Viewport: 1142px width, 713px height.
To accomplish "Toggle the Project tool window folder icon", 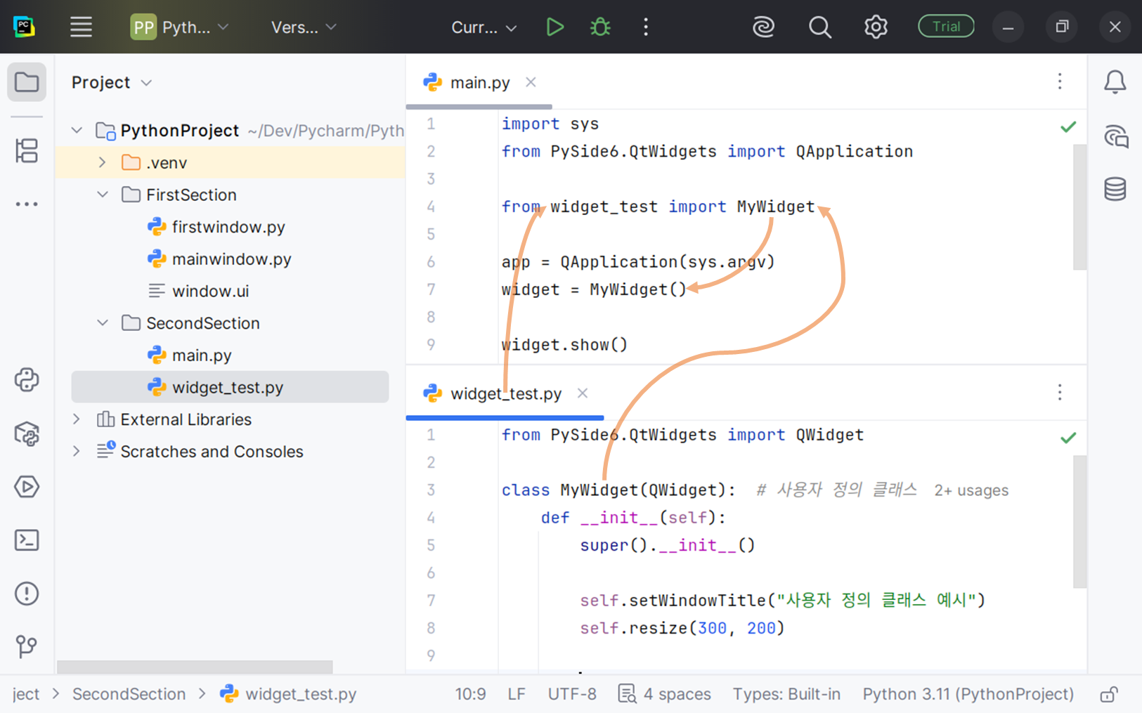I will (x=27, y=82).
